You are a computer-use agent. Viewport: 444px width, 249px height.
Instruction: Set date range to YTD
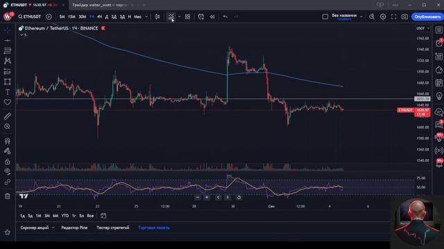[65, 216]
